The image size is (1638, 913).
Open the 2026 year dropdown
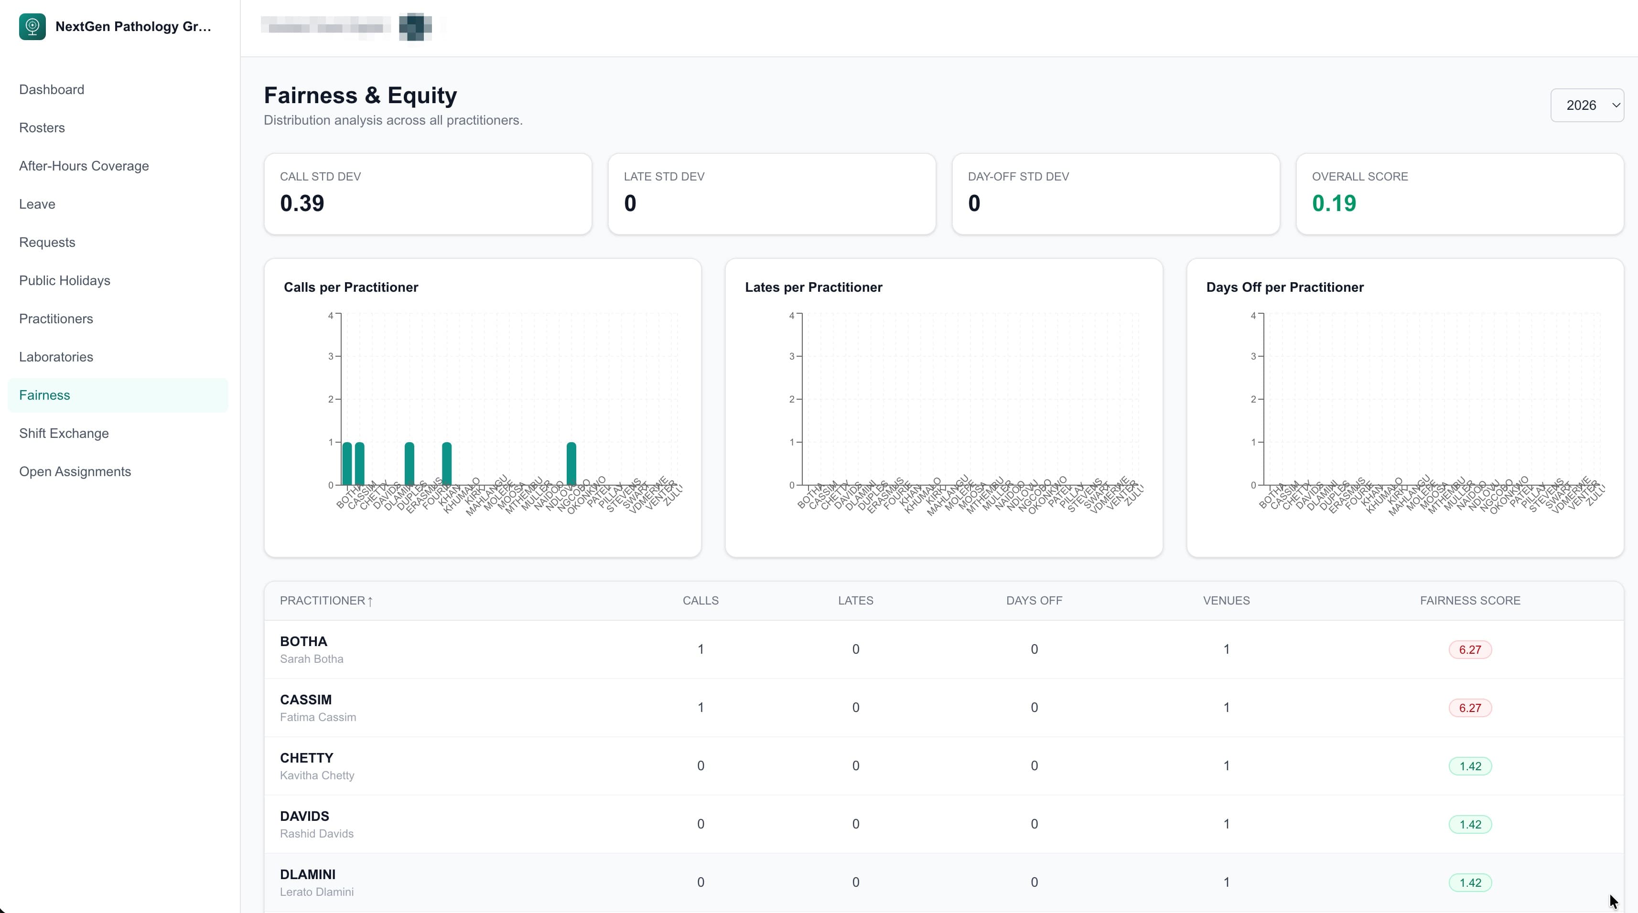pos(1587,105)
